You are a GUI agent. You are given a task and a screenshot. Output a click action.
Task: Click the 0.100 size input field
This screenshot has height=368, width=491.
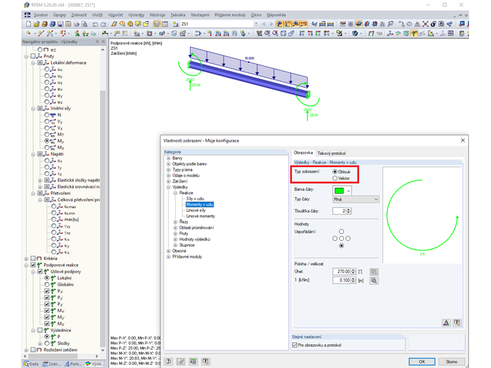342,280
